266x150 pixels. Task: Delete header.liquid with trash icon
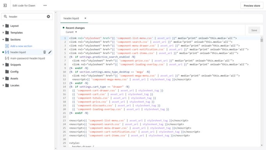tap(45, 52)
